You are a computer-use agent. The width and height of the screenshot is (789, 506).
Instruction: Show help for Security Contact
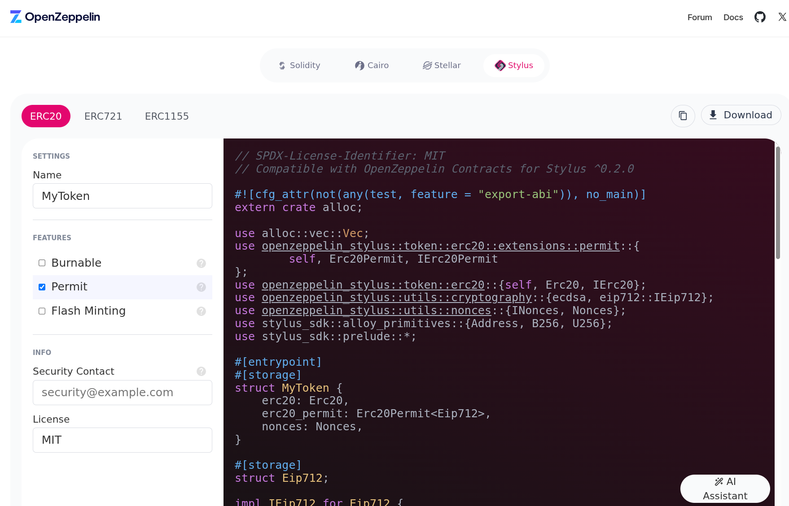point(201,371)
